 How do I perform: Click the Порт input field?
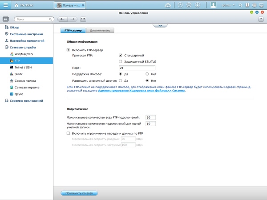point(137,68)
